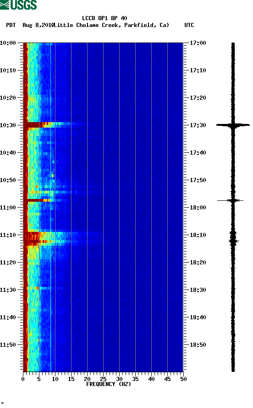Click the '10:20' PDT time label

[8, 98]
